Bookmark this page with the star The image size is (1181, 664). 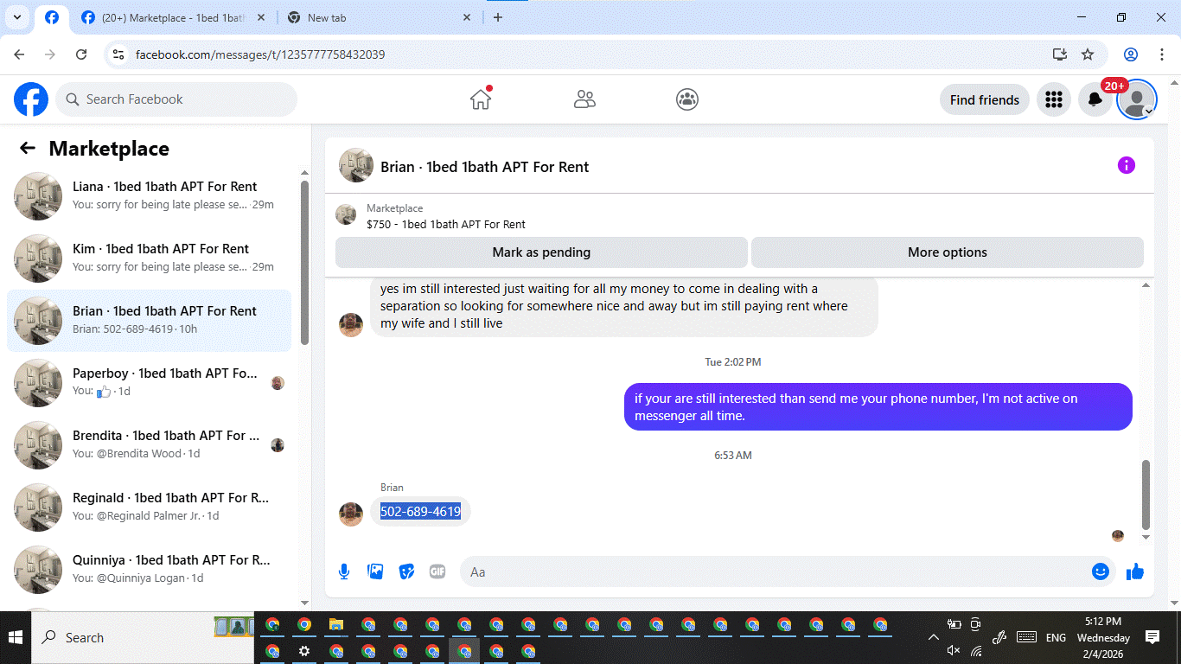(x=1088, y=54)
